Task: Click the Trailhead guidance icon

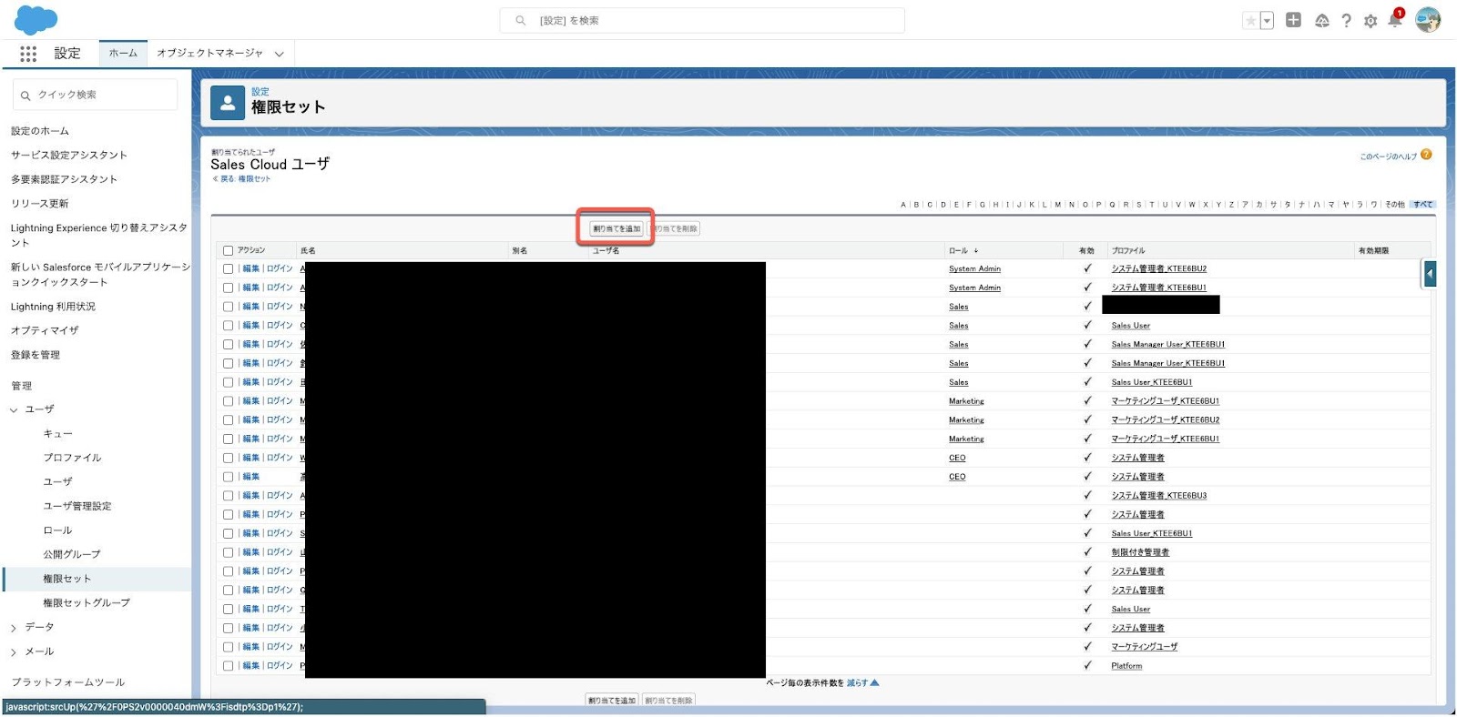Action: click(x=1321, y=21)
